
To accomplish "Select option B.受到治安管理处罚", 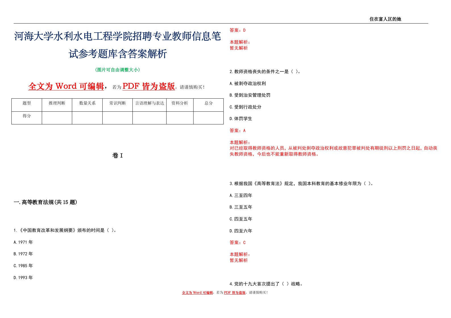I will (x=250, y=95).
